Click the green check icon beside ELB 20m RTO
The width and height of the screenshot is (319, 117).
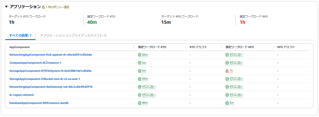coord(140,55)
